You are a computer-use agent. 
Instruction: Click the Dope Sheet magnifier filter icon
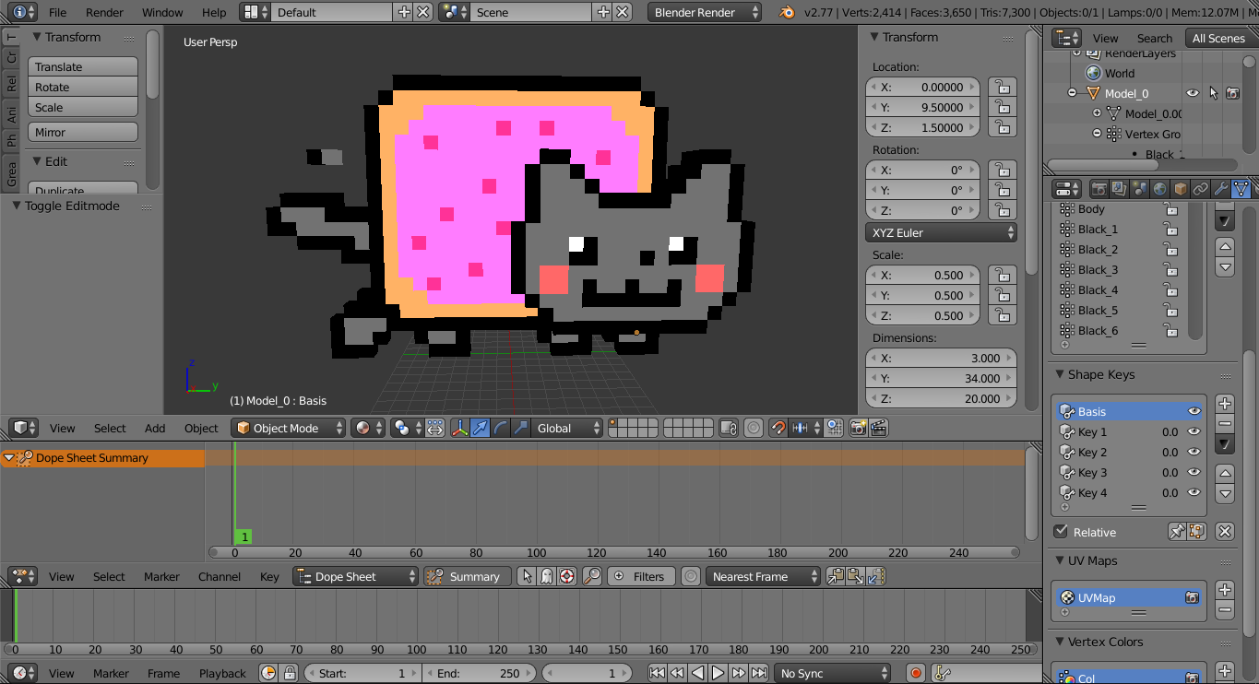591,576
